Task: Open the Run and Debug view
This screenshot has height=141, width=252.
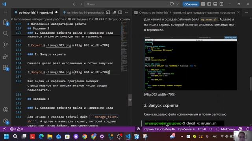Action: (x=6, y=56)
